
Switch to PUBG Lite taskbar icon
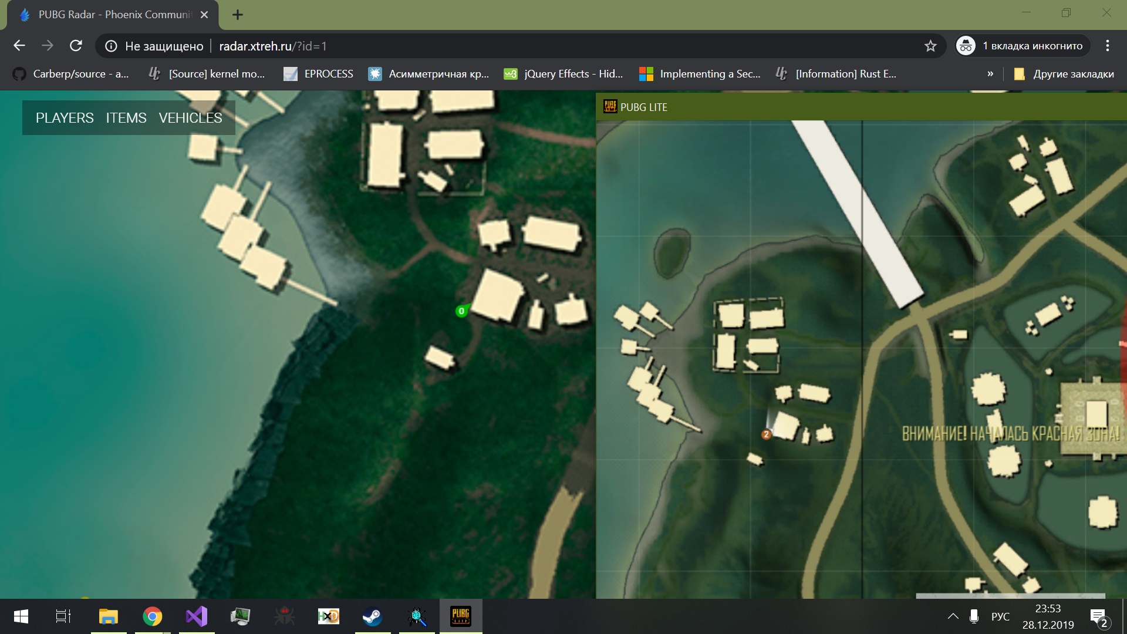point(461,616)
